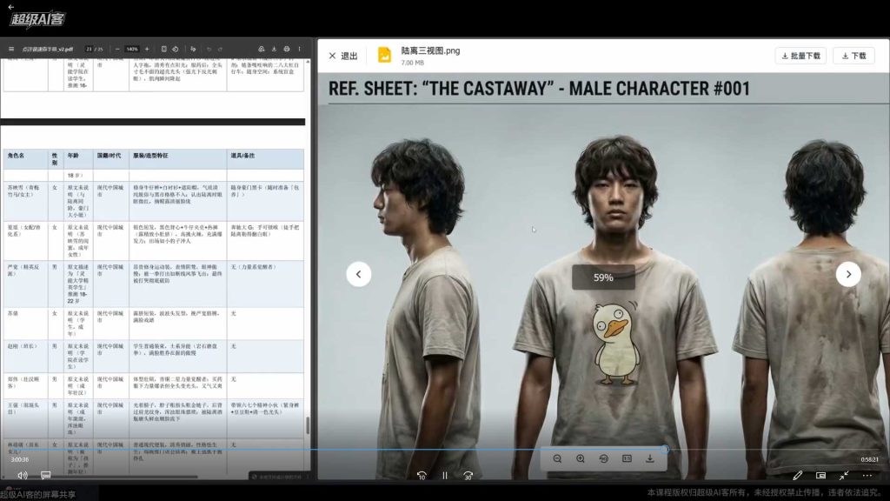Zoom out the PDF with minus button

click(116, 49)
